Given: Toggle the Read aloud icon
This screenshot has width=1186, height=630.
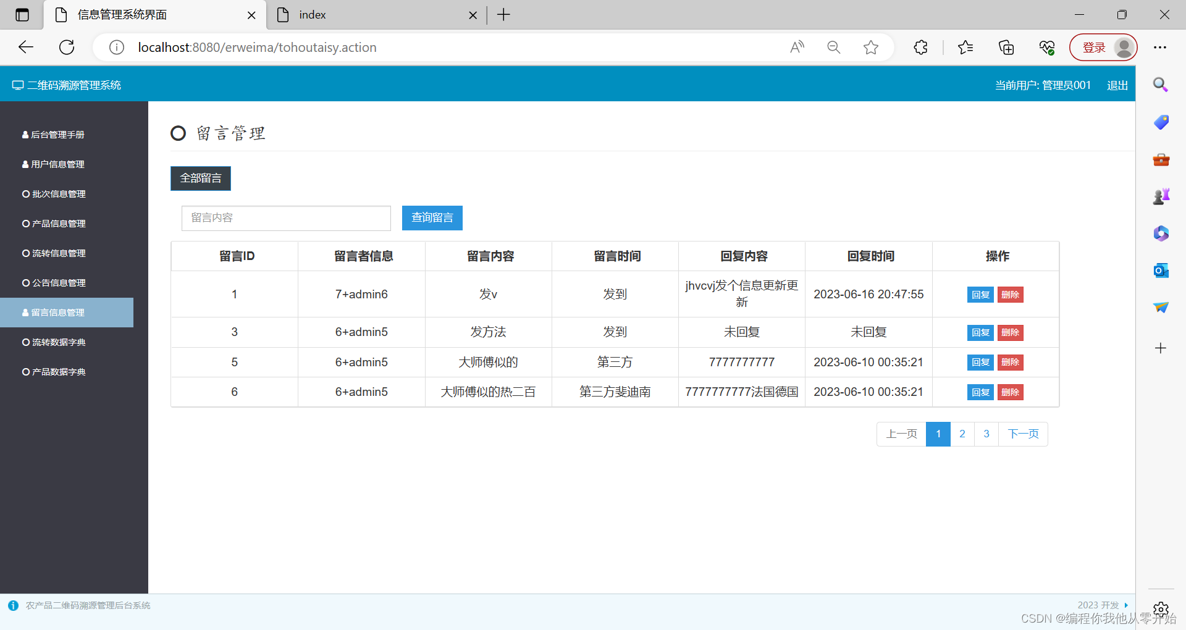Looking at the screenshot, I should pyautogui.click(x=797, y=47).
